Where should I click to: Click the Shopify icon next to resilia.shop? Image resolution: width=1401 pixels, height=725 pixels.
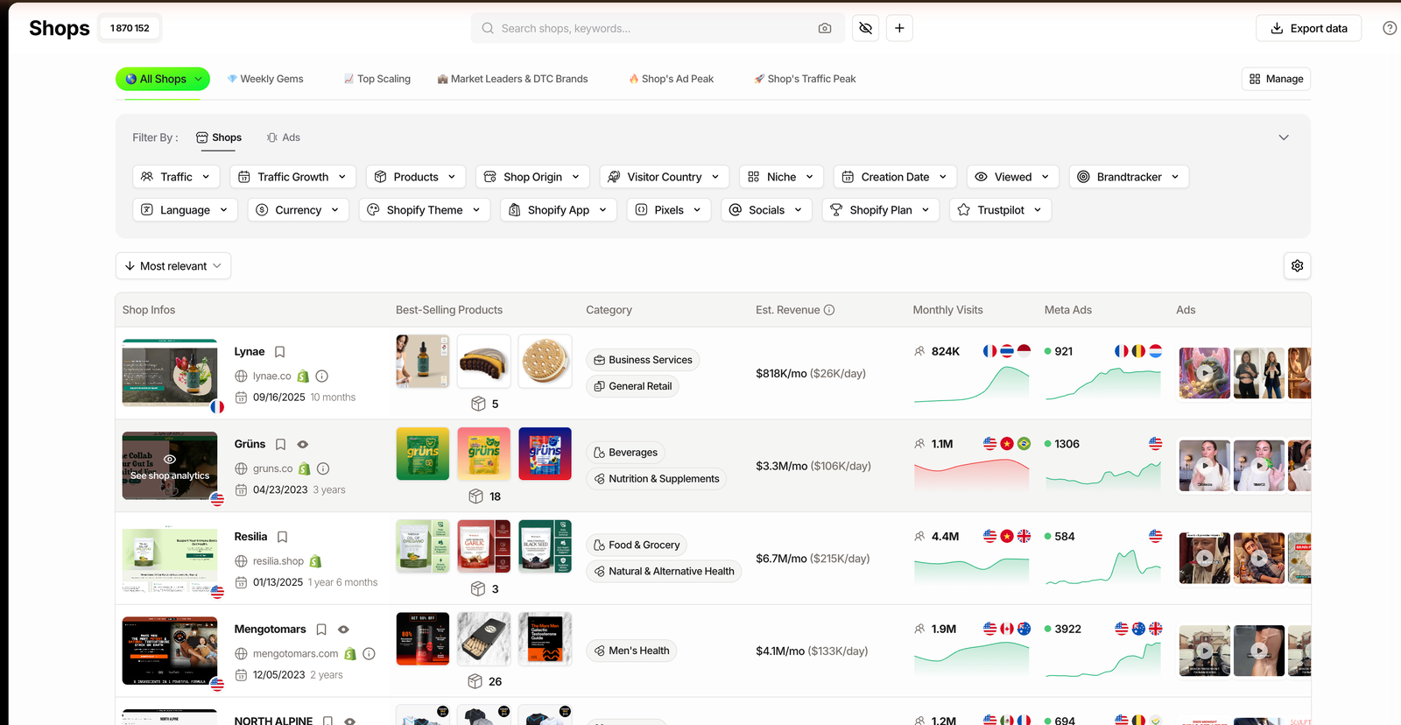tap(315, 561)
